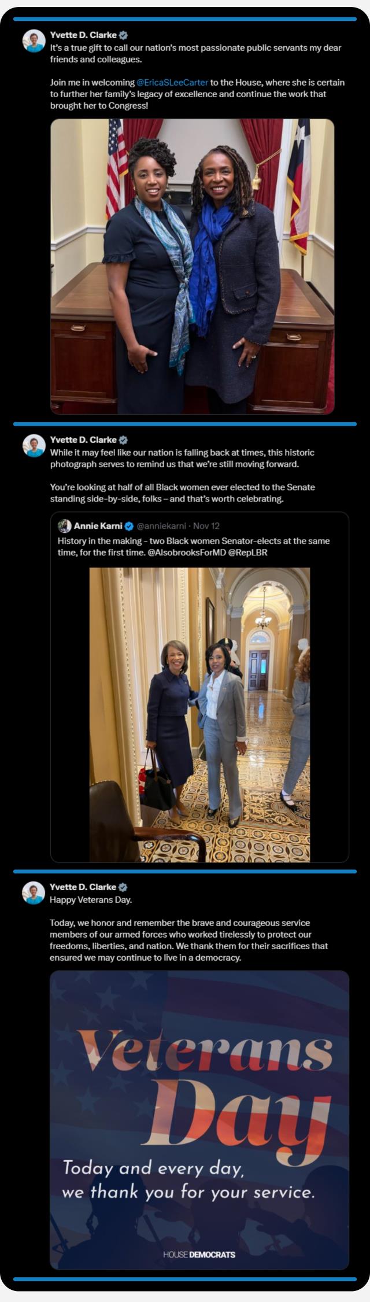Click House Democrats logo on Veterans Day image
This screenshot has width=370, height=1302.
[199, 1255]
